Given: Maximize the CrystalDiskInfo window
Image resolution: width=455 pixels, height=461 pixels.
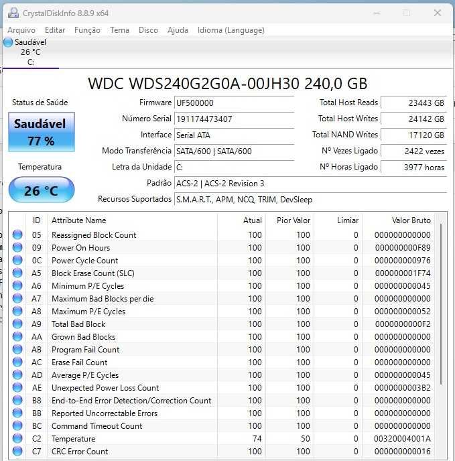Looking at the screenshot, I should (407, 13).
